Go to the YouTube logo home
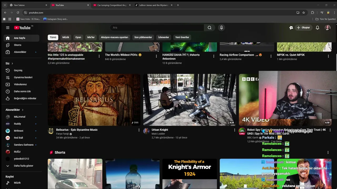337x189 pixels. 22,28
